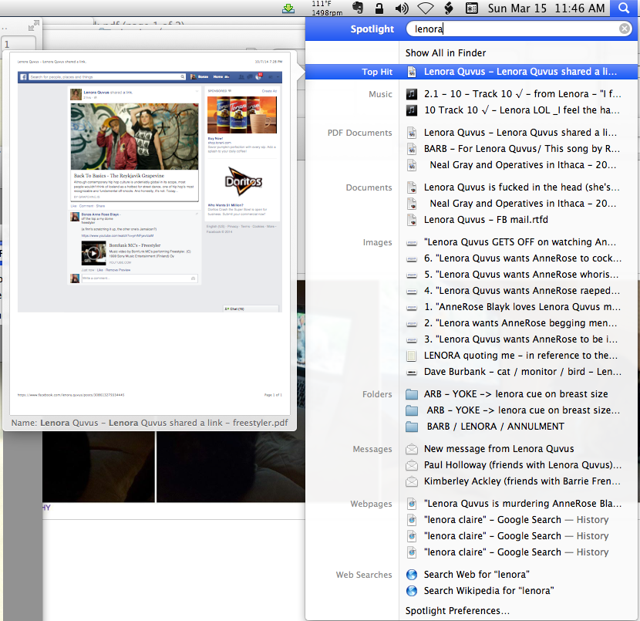Open Spotlight Preferences
The width and height of the screenshot is (640, 621).
coord(457,611)
